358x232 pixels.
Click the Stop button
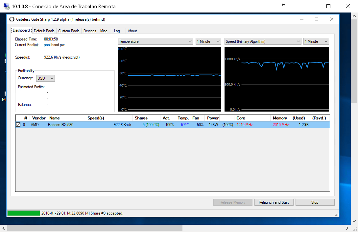coord(315,202)
